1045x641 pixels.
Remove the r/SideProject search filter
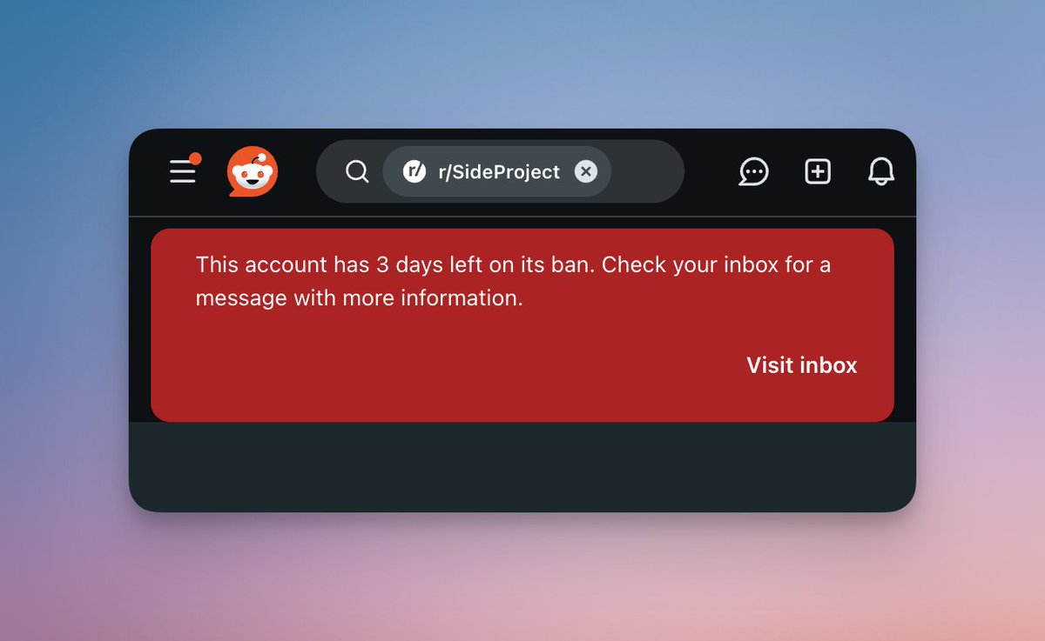click(586, 171)
